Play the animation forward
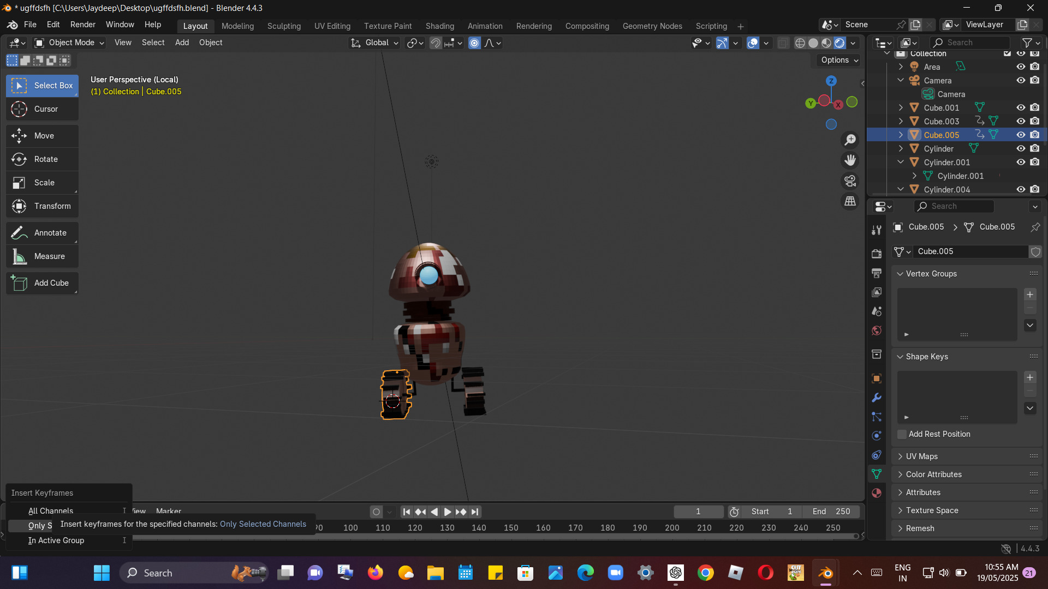This screenshot has height=589, width=1048. tap(447, 512)
